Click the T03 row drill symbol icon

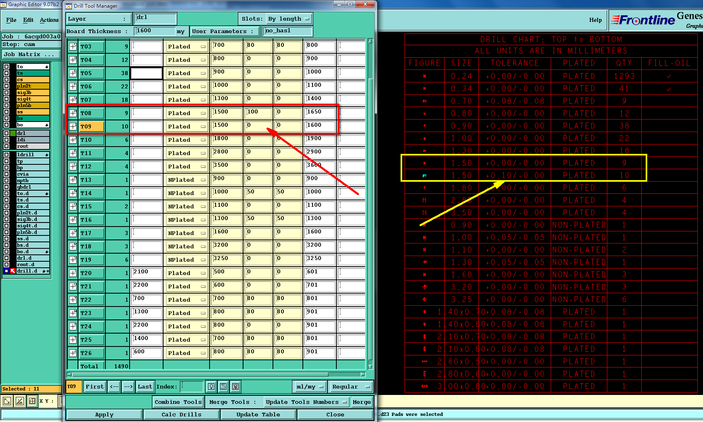73,46
